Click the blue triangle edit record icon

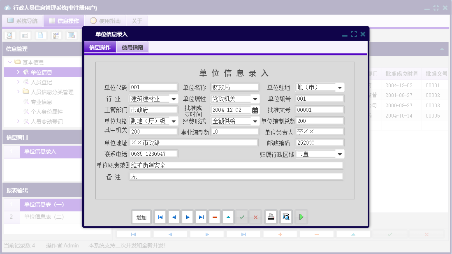click(228, 217)
